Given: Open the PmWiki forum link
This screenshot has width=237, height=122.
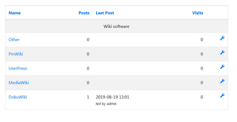Looking at the screenshot, I should tap(16, 54).
